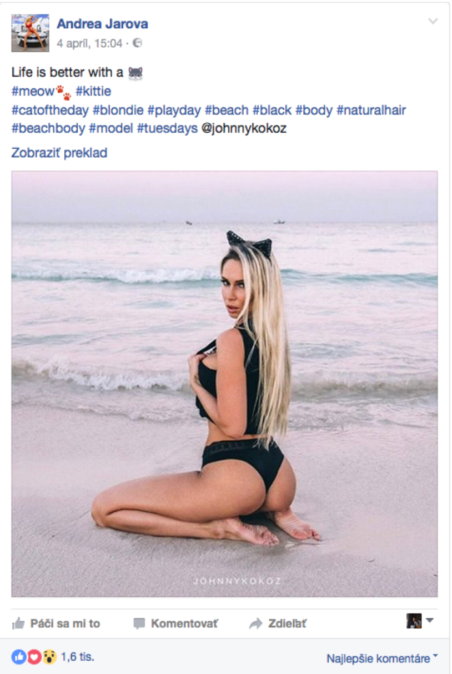The width and height of the screenshot is (452, 674).
Task: Click the blue Like reaction icon
Action: tap(19, 657)
